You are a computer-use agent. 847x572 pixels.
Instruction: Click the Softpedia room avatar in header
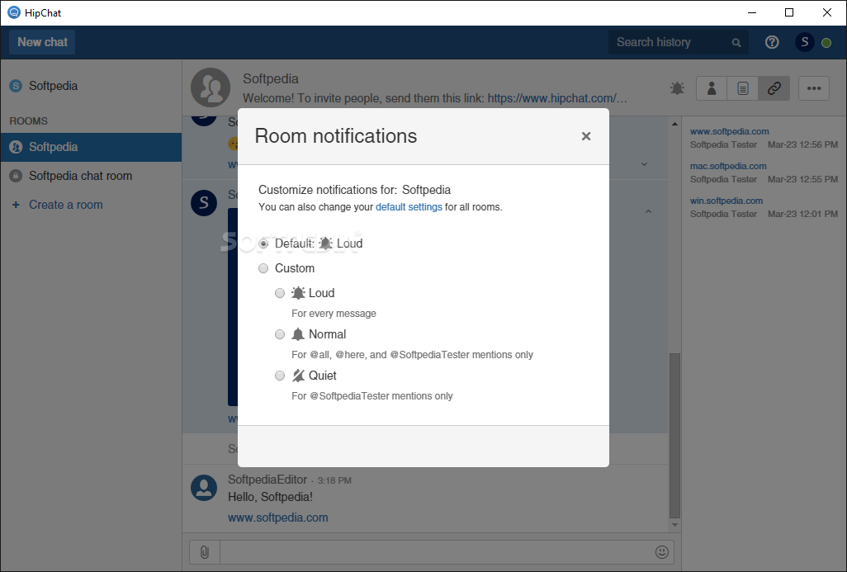211,87
